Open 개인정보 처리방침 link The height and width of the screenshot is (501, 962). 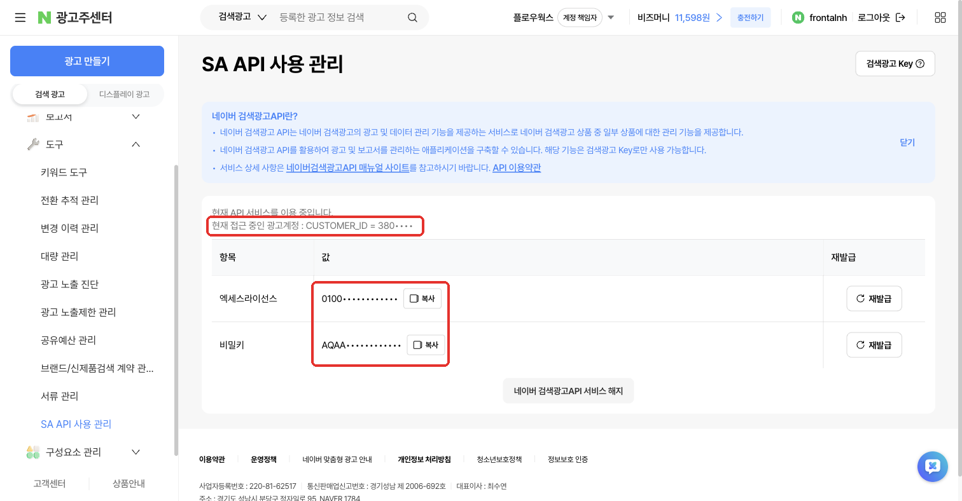(424, 459)
